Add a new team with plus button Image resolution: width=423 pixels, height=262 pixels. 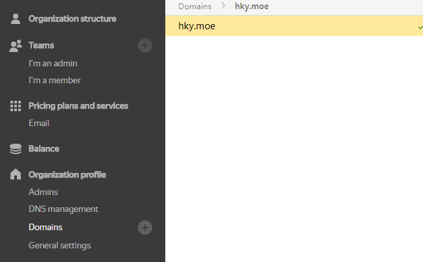145,46
